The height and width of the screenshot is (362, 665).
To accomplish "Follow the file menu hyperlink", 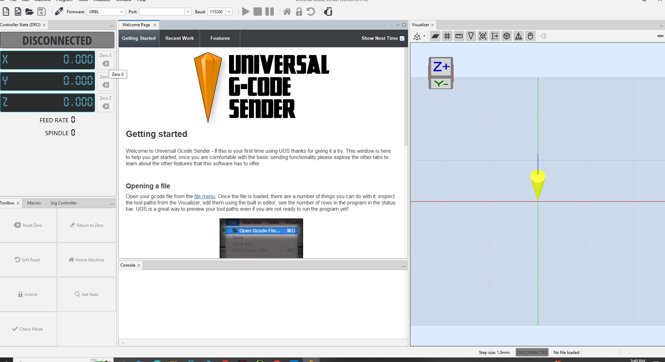I will (x=205, y=196).
